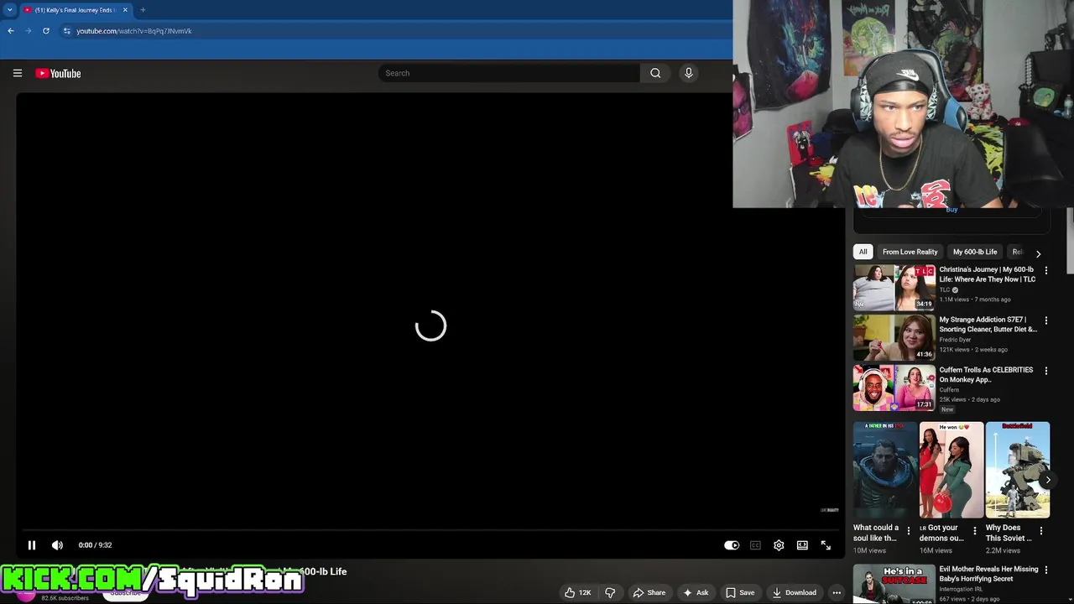Viewport: 1074px width, 604px height.
Task: Open options for 'Why Does This Soviet' short
Action: pos(1040,531)
